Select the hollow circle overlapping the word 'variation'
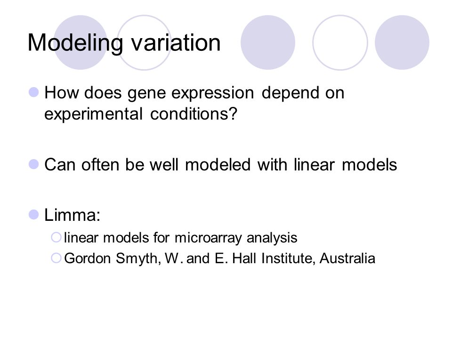This screenshot has height=339, width=452. click(144, 42)
